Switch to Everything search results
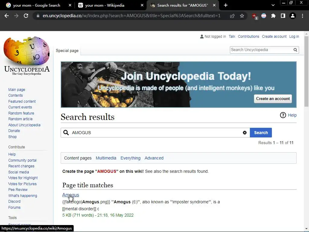Screen dimensions: 309x232 130,158
